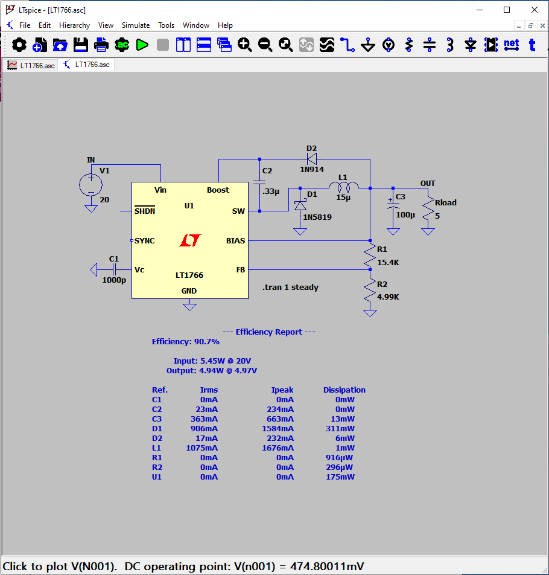Select the Wire drawing tool
The height and width of the screenshot is (575, 549).
[x=347, y=45]
